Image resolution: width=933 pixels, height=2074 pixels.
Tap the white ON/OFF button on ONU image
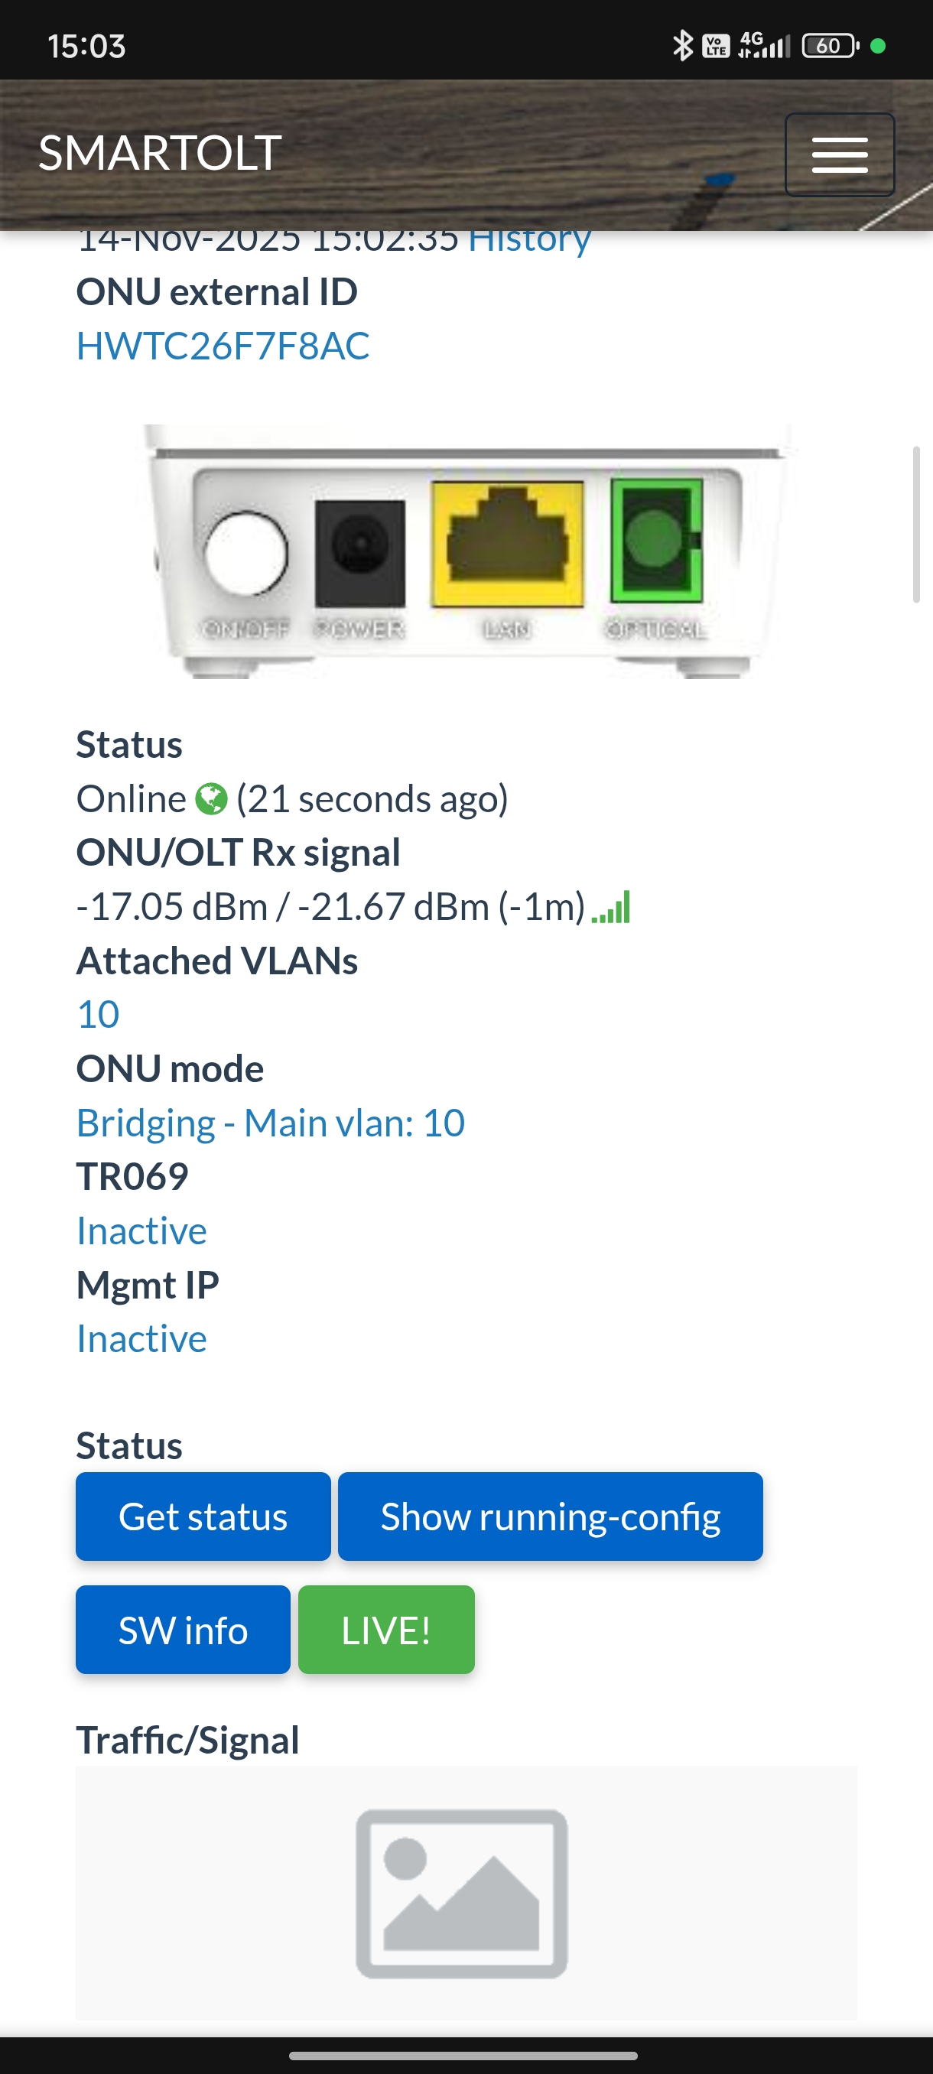coord(246,553)
